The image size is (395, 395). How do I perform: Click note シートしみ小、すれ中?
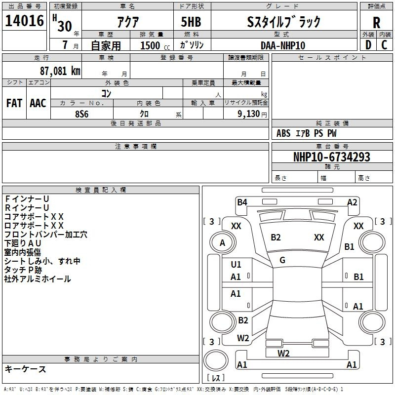click(42, 261)
